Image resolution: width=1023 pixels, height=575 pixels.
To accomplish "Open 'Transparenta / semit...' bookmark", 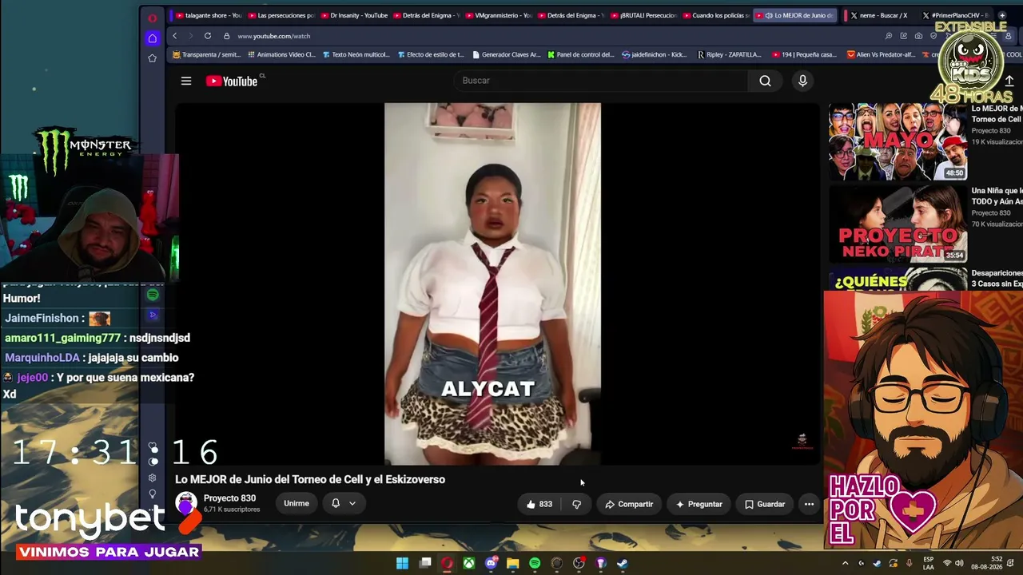I will [x=206, y=55].
